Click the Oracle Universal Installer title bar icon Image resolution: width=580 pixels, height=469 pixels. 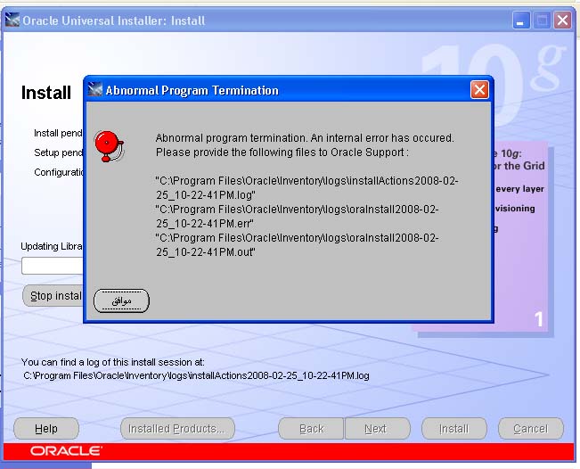12,20
